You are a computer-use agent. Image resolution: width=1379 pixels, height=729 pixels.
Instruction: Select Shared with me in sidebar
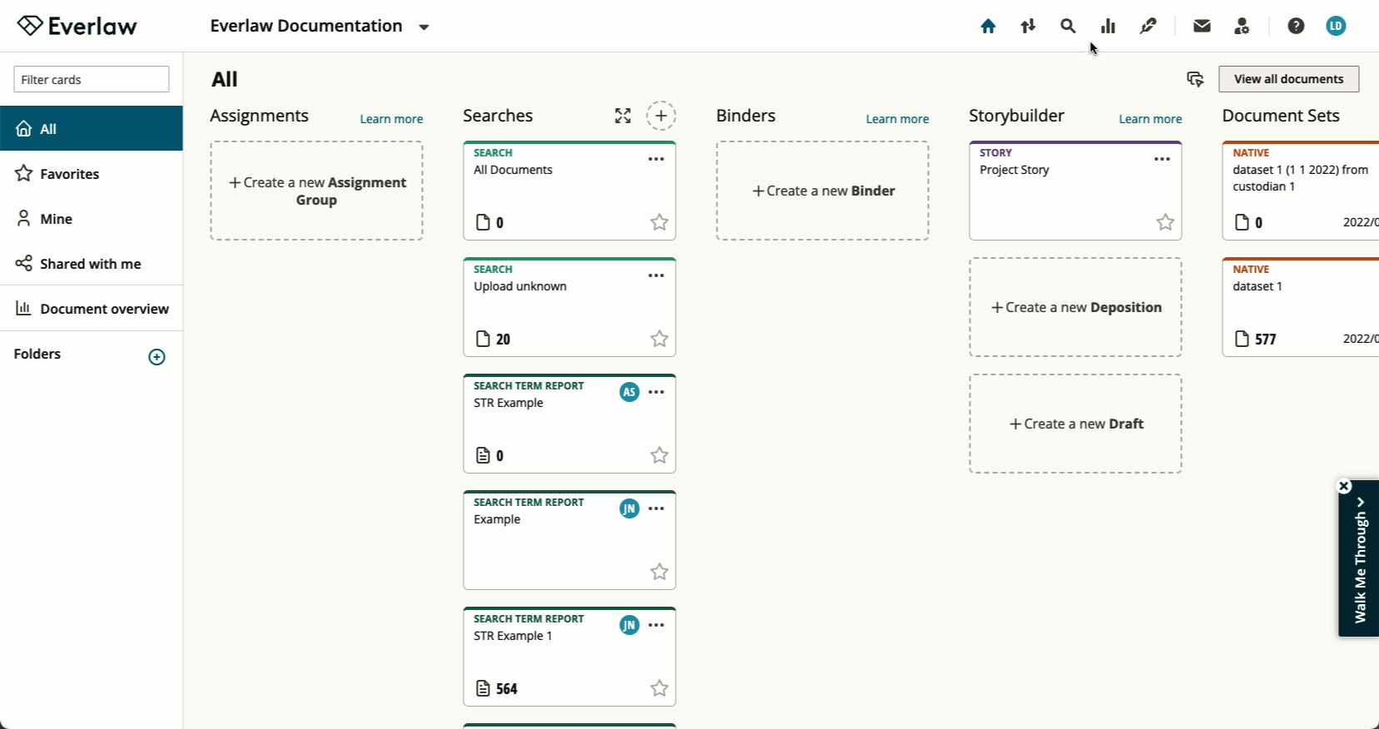click(92, 263)
